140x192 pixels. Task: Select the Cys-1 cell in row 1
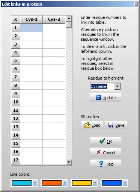click(x=32, y=28)
